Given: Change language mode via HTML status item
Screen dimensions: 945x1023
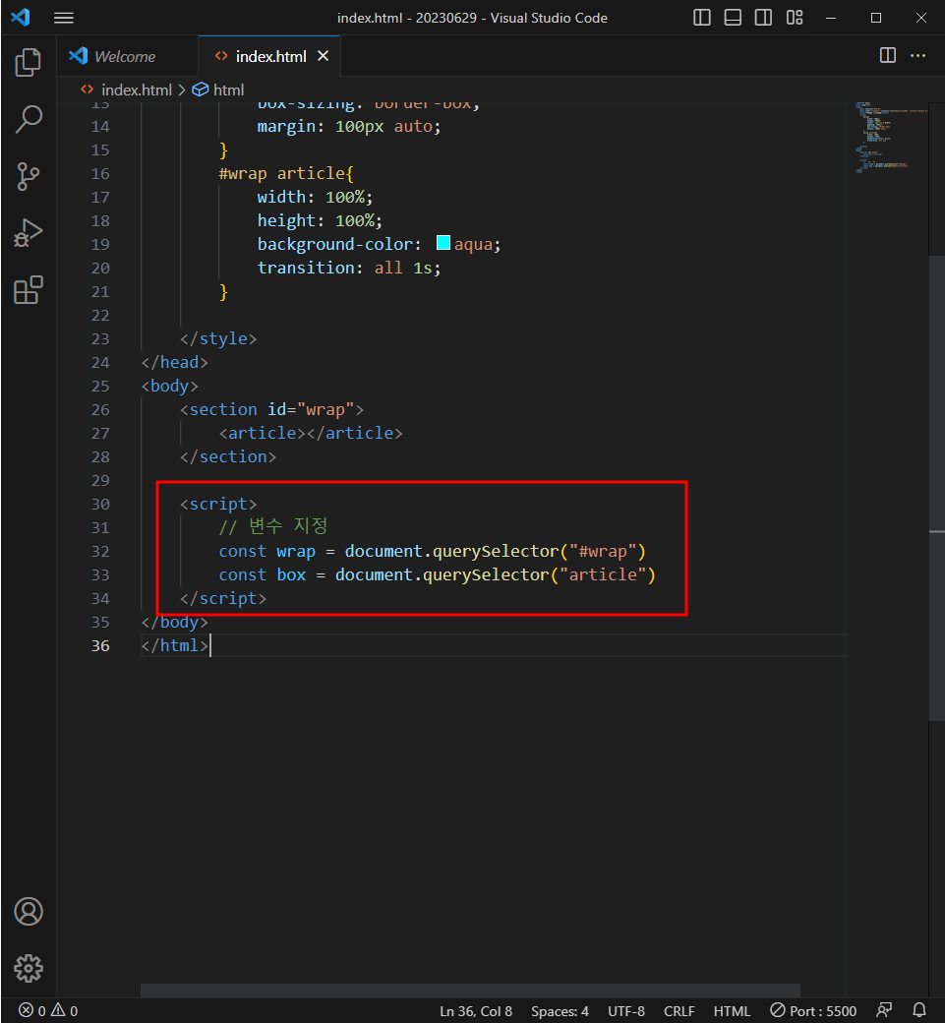Looking at the screenshot, I should [732, 1010].
